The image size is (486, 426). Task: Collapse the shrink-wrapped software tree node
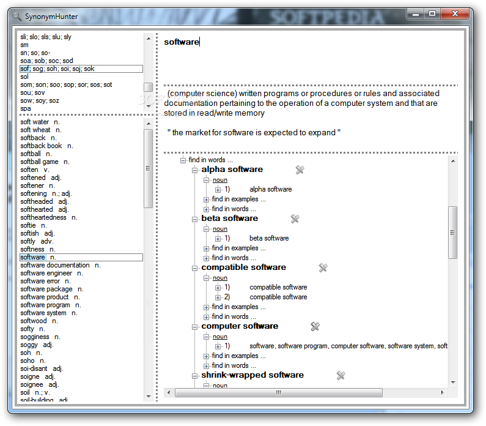(194, 376)
